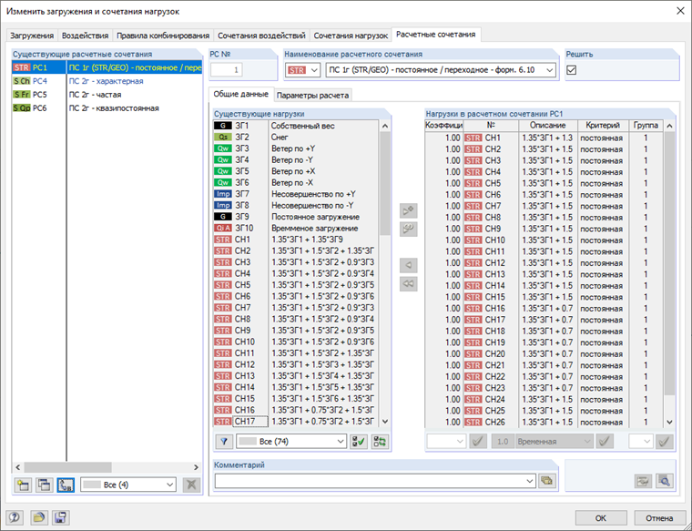Screen dimensions: 692x531
Task: Click the apply group checkmark button
Action: pos(665,441)
